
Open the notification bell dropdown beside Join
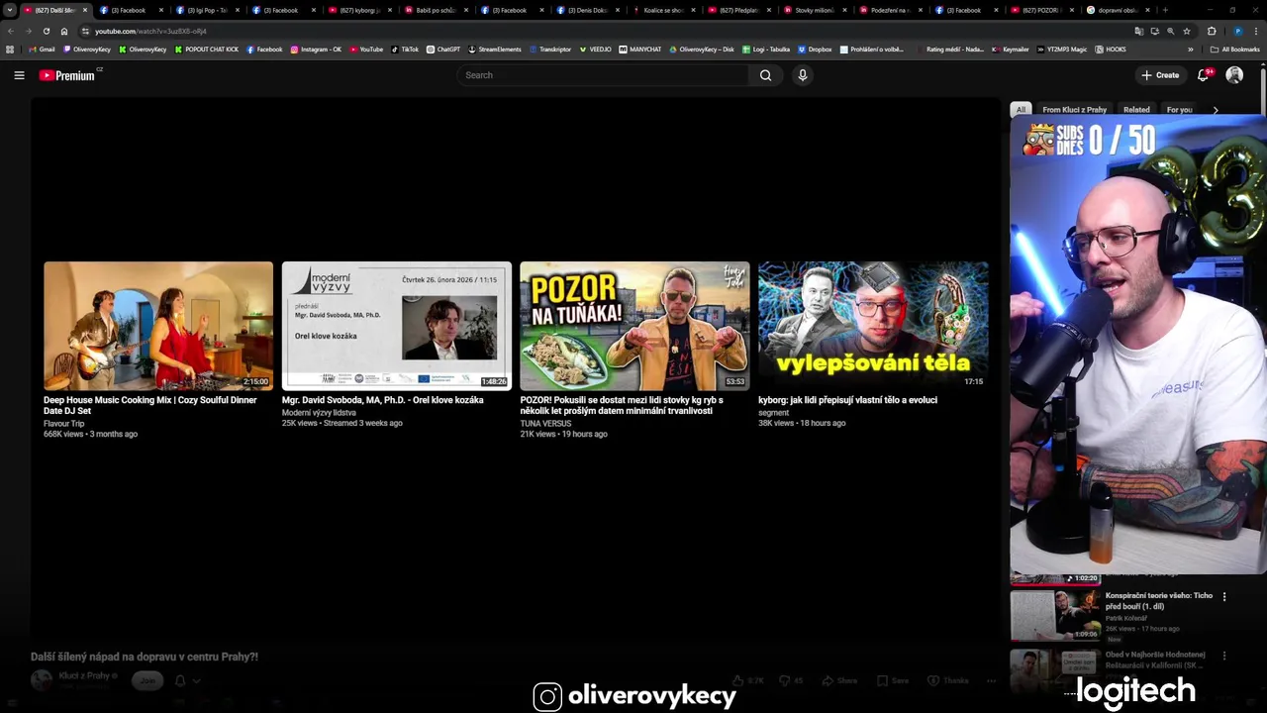point(186,680)
